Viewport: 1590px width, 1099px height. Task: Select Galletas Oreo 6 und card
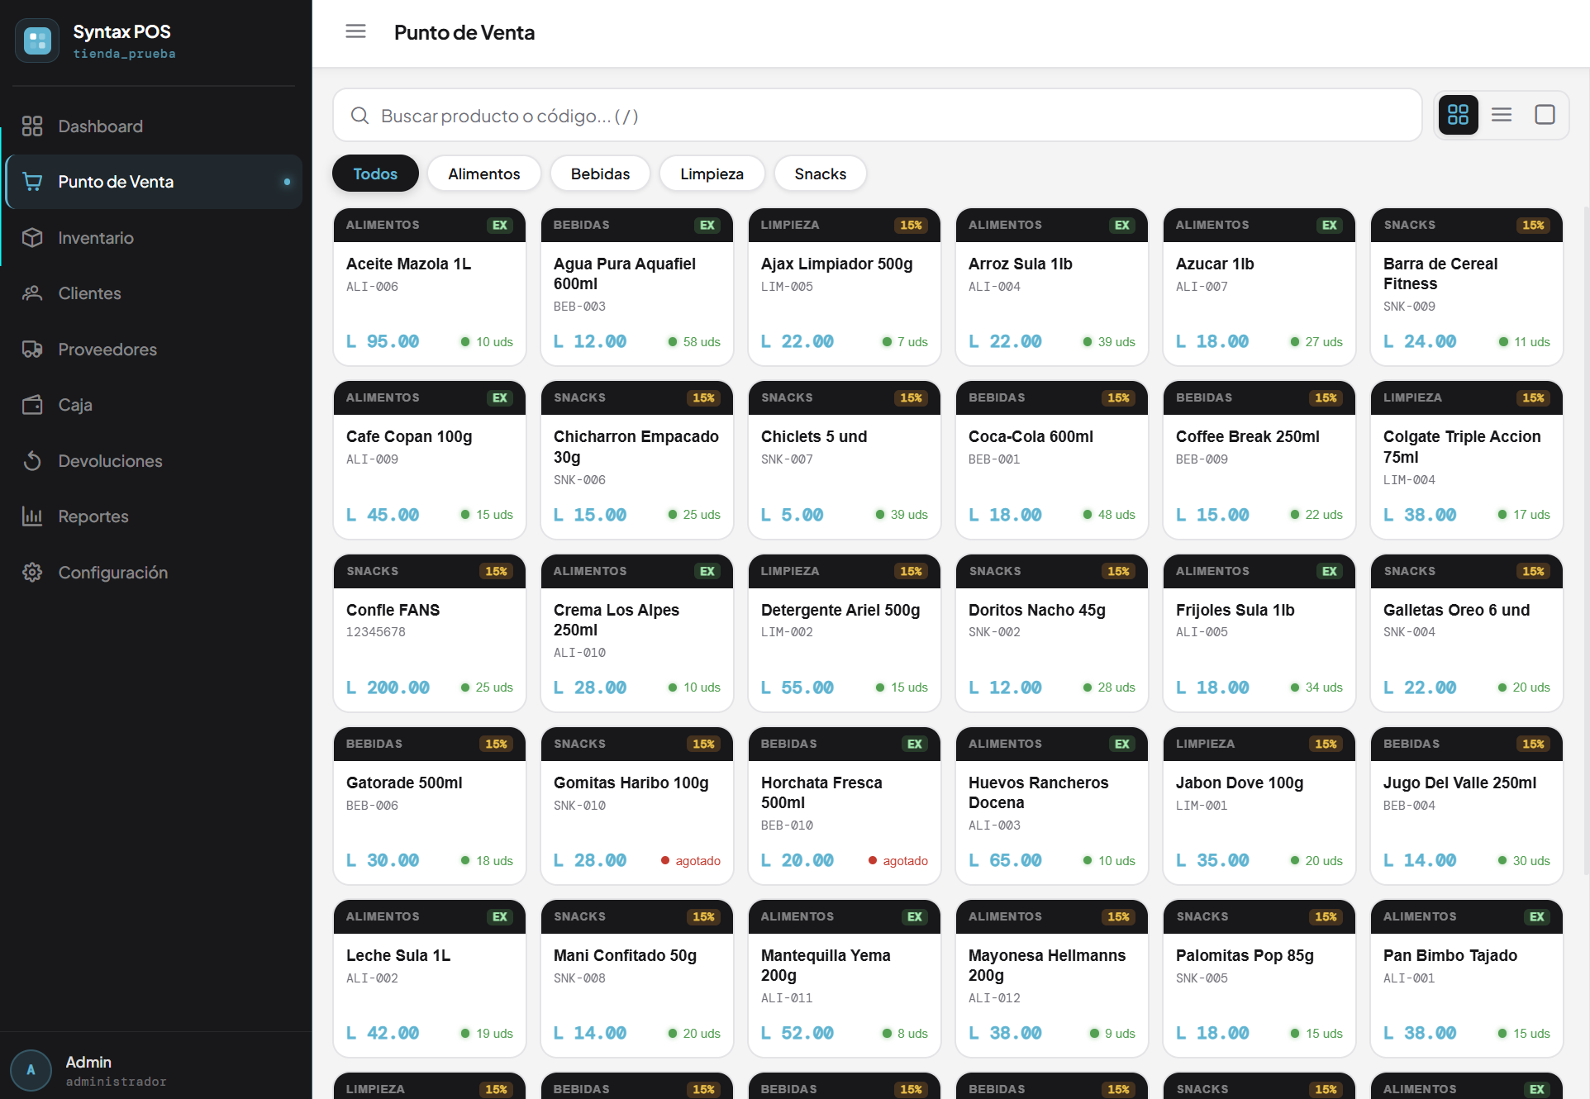pos(1466,633)
